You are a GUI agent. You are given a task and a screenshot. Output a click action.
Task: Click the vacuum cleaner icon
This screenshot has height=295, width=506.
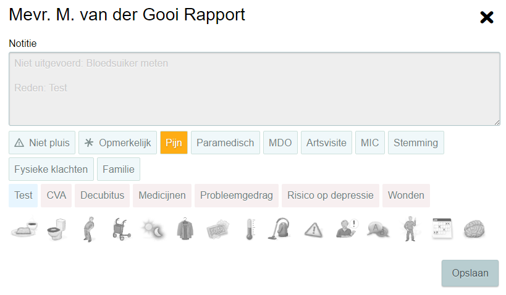click(x=280, y=229)
